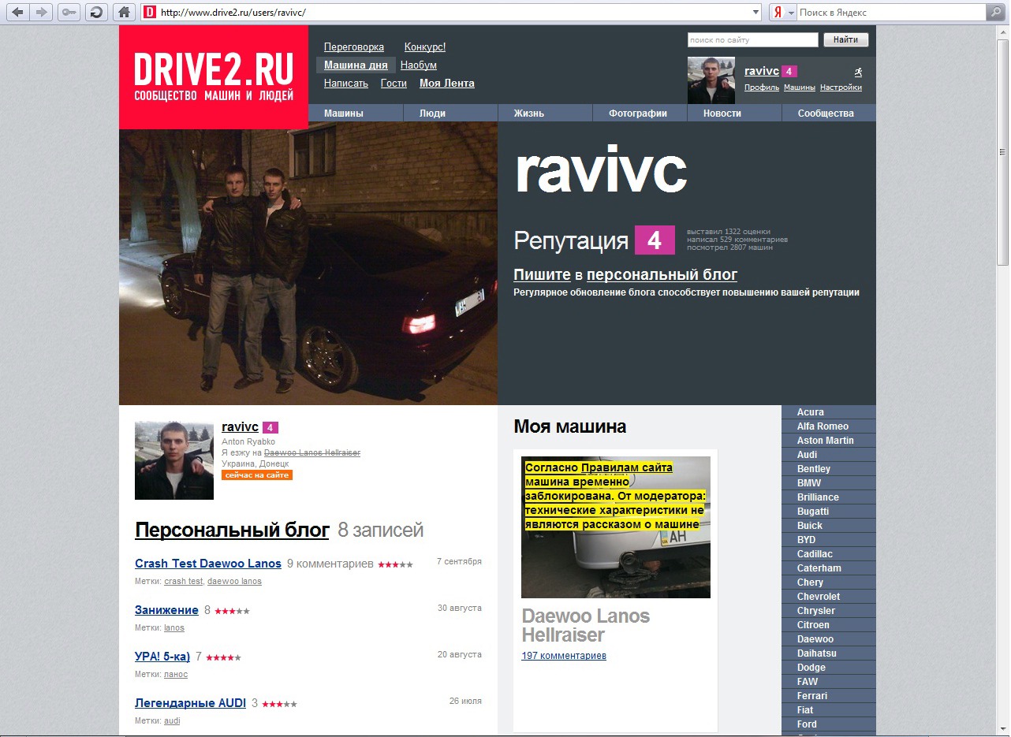
Task: Select the Фотографии navigation tab
Action: [x=638, y=114]
